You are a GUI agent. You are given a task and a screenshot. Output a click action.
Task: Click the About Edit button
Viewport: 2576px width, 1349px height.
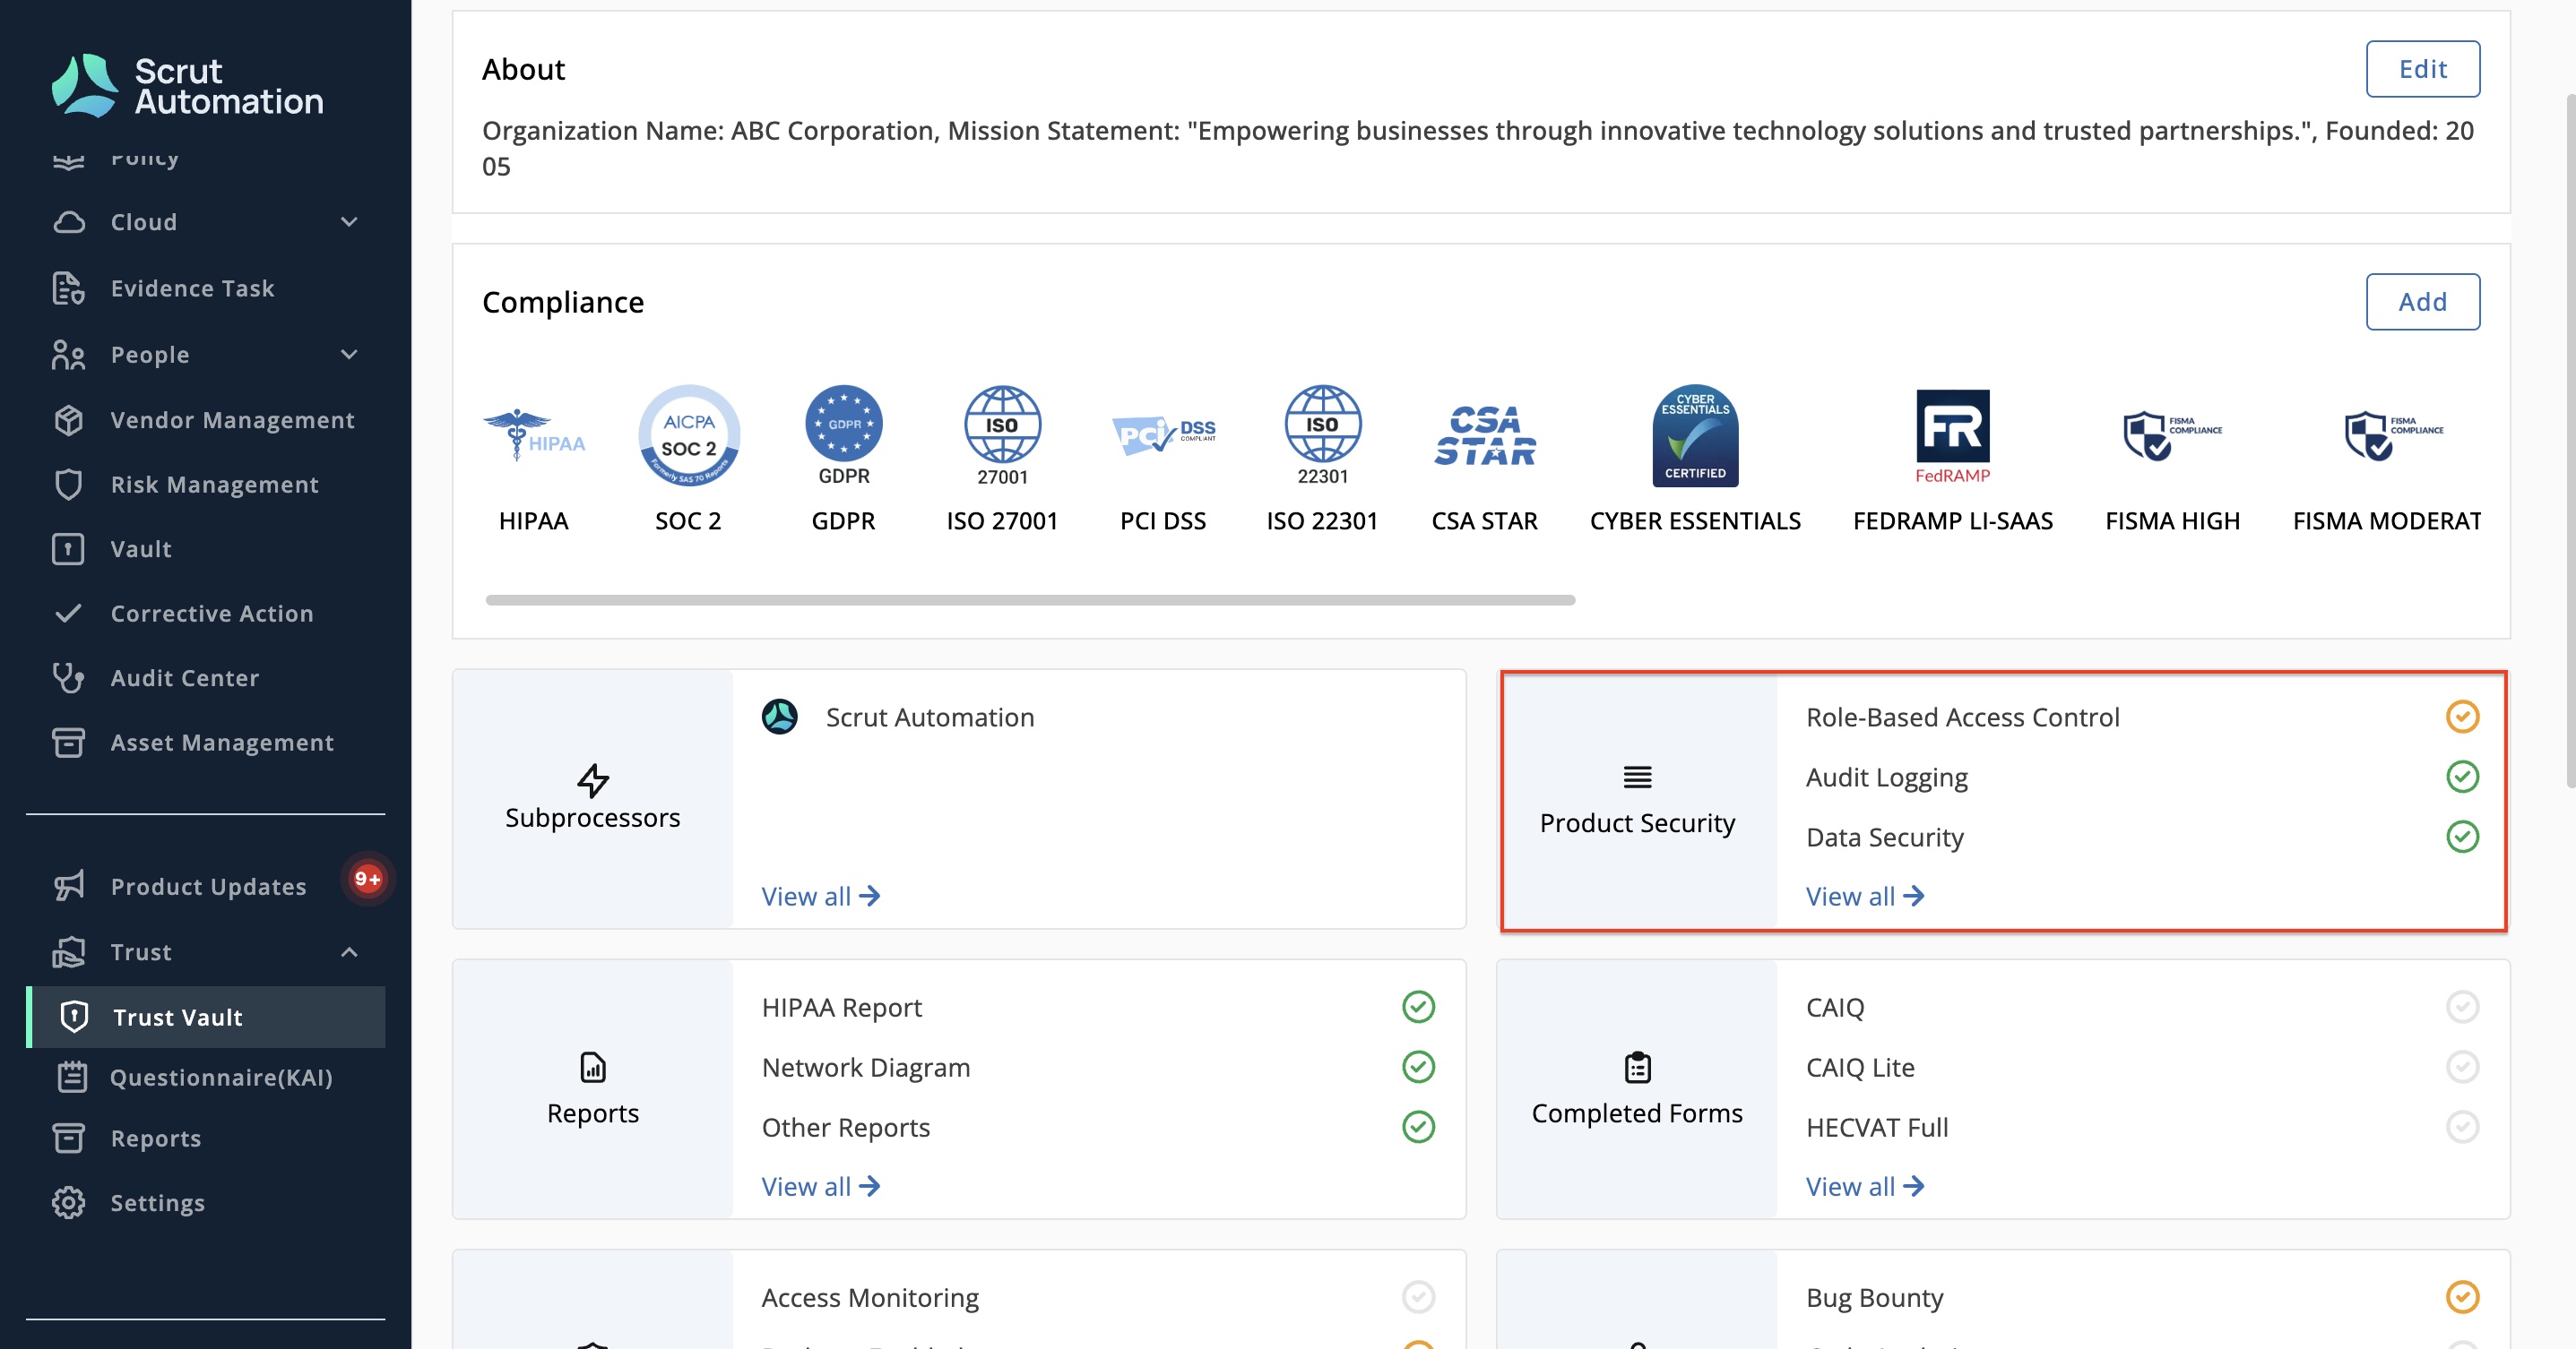[2422, 69]
